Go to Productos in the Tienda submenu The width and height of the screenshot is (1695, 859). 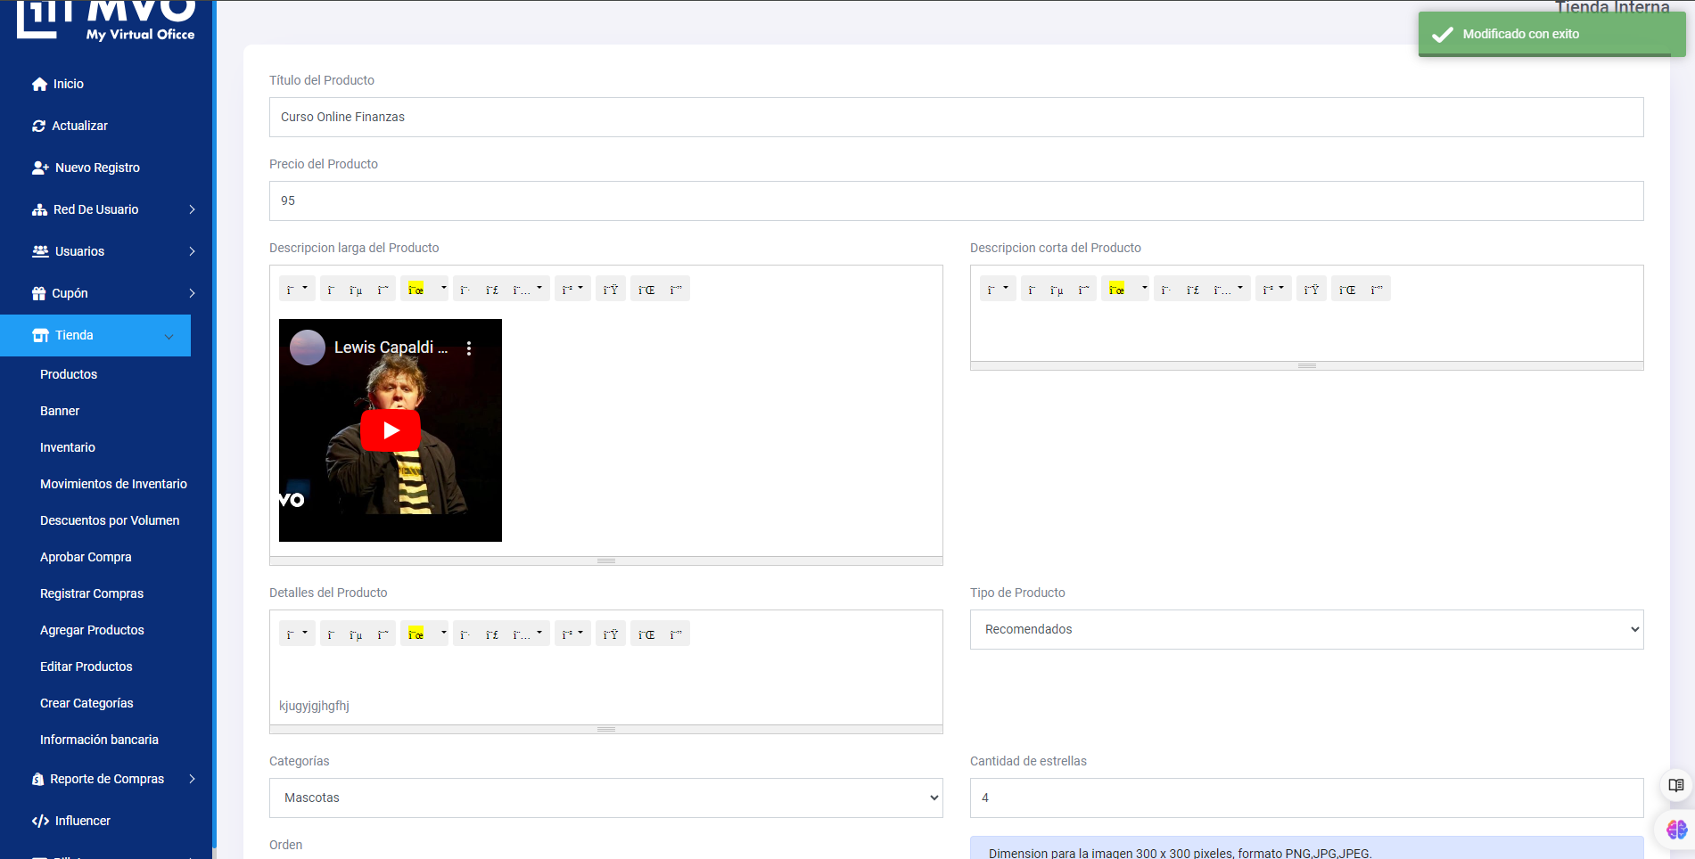pos(69,374)
